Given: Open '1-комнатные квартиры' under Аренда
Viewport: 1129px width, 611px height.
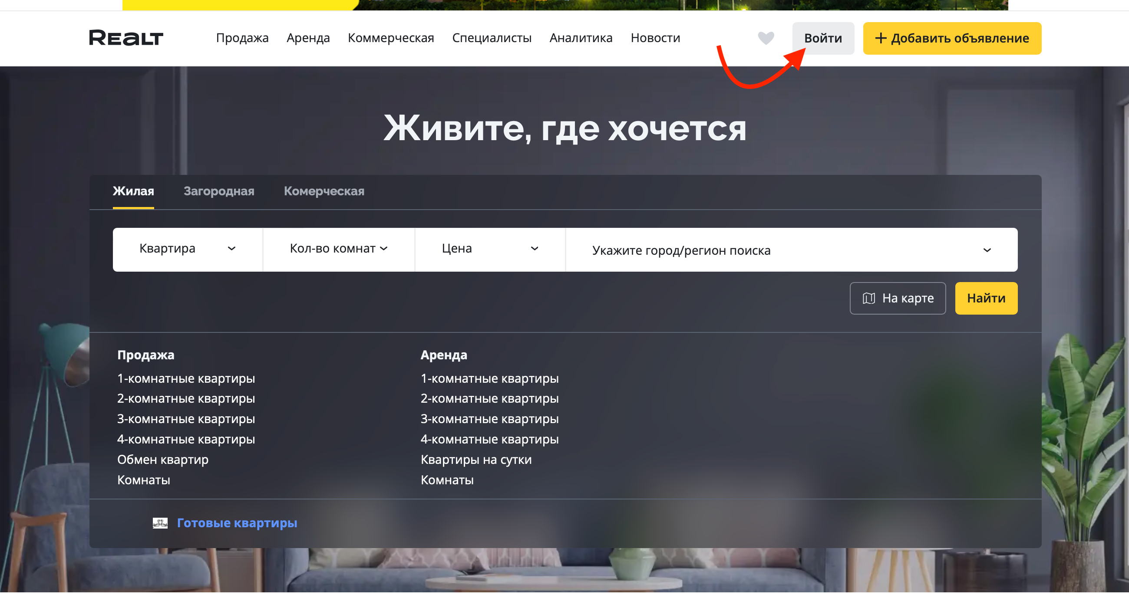Looking at the screenshot, I should pos(489,379).
